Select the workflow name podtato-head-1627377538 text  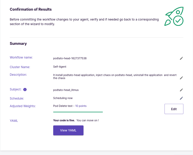click(70, 58)
